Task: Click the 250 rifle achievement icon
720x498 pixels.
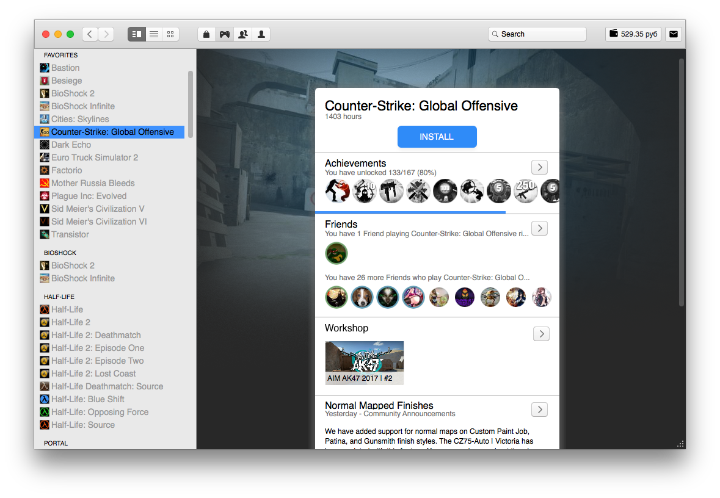Action: 526,191
